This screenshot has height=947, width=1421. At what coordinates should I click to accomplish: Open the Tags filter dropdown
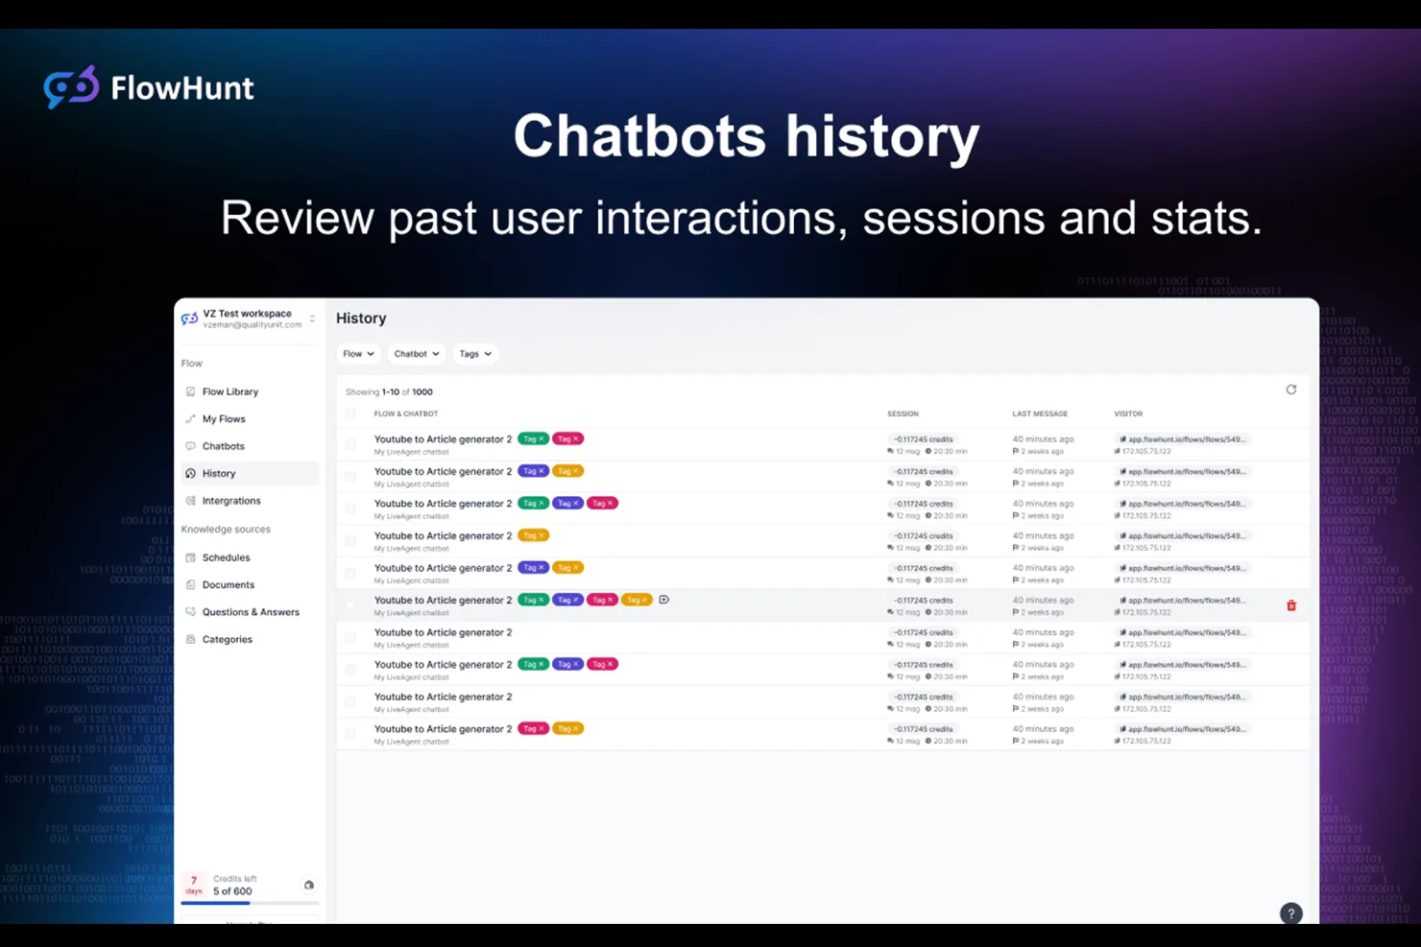pos(475,354)
